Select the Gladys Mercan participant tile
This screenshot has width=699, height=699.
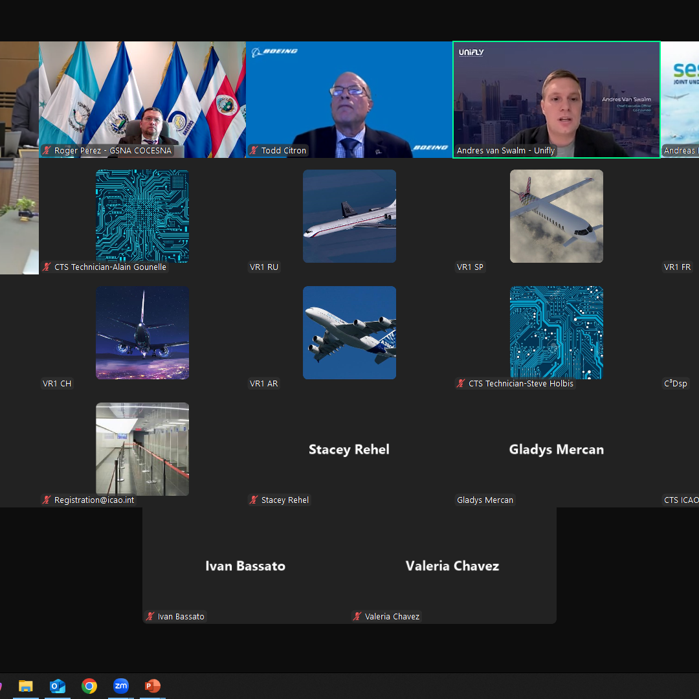click(557, 449)
